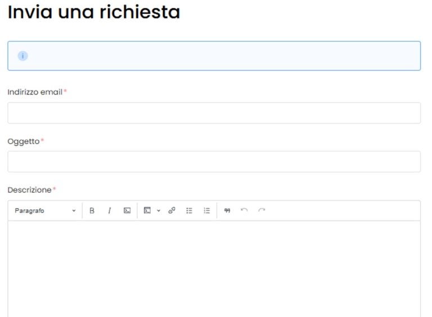Insert a block quote
Screen dimensions: 432x317
(227, 210)
